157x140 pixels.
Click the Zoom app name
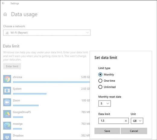pos(16,101)
